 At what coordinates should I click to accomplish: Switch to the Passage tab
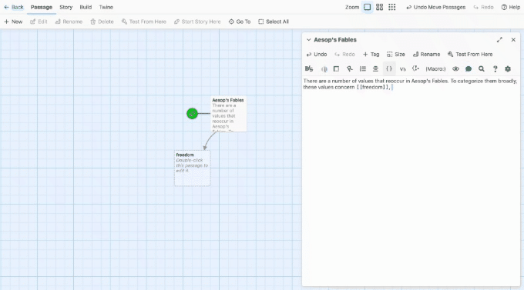click(x=42, y=7)
